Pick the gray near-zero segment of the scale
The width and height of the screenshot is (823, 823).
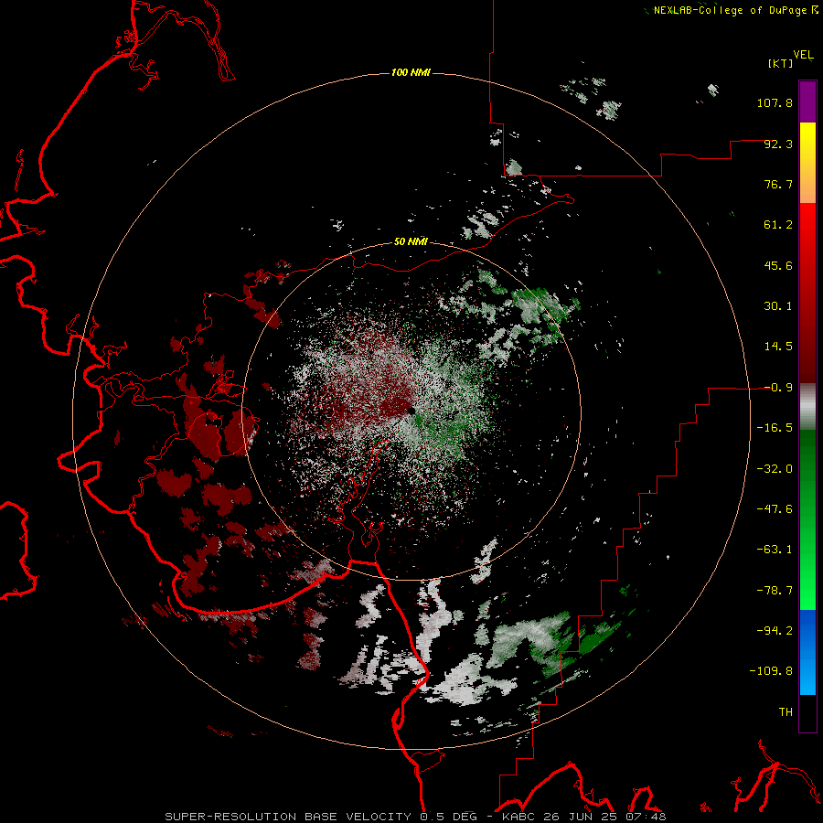point(807,407)
